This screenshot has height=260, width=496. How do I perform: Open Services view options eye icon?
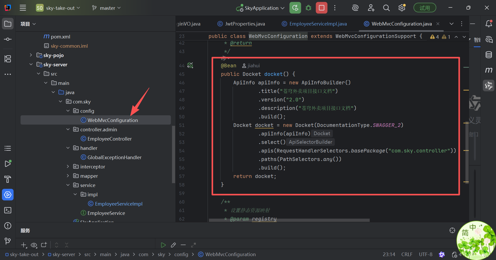coord(34,245)
